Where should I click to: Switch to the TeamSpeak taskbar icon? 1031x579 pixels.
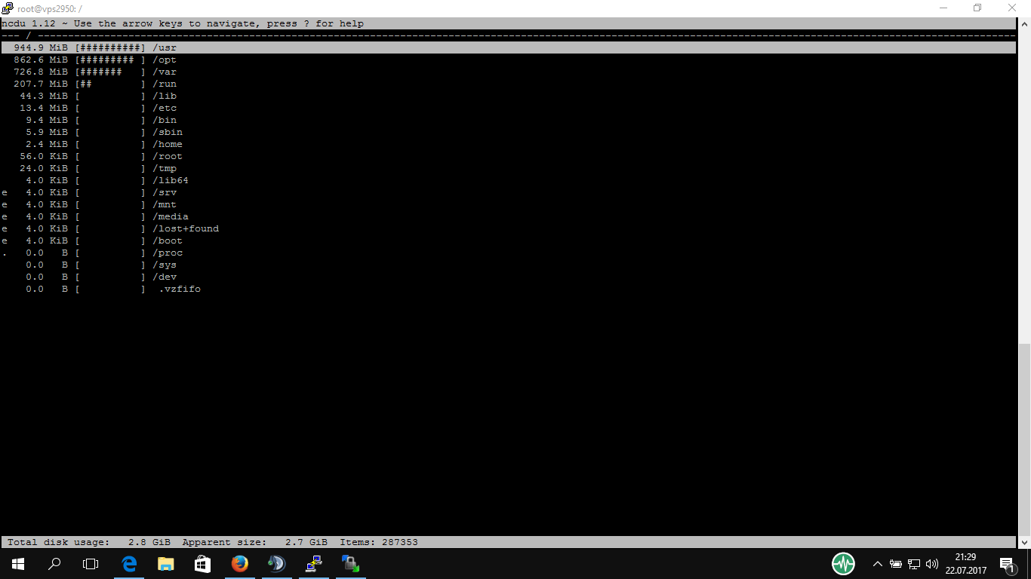[x=276, y=563]
